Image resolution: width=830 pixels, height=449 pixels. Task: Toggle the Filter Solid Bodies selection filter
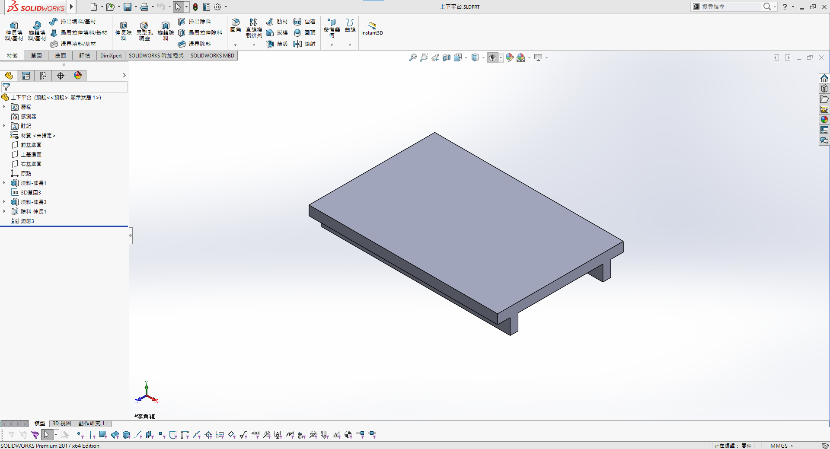(127, 435)
